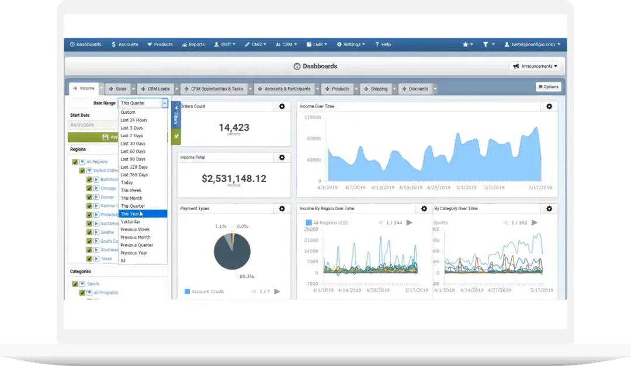This screenshot has width=631, height=366.
Task: Previous page arrow in Payment Types legend
Action: 254,292
